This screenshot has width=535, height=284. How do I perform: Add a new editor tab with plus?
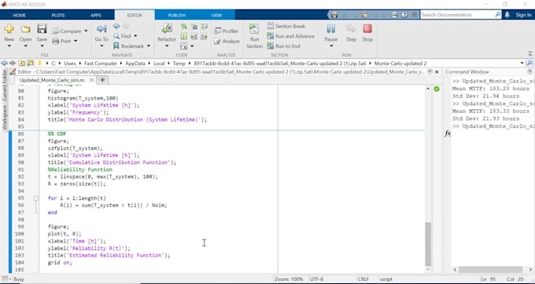[x=102, y=80]
